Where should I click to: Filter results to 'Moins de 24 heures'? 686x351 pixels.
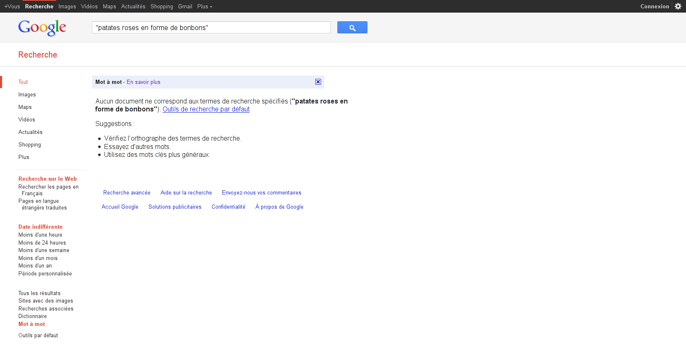point(42,243)
